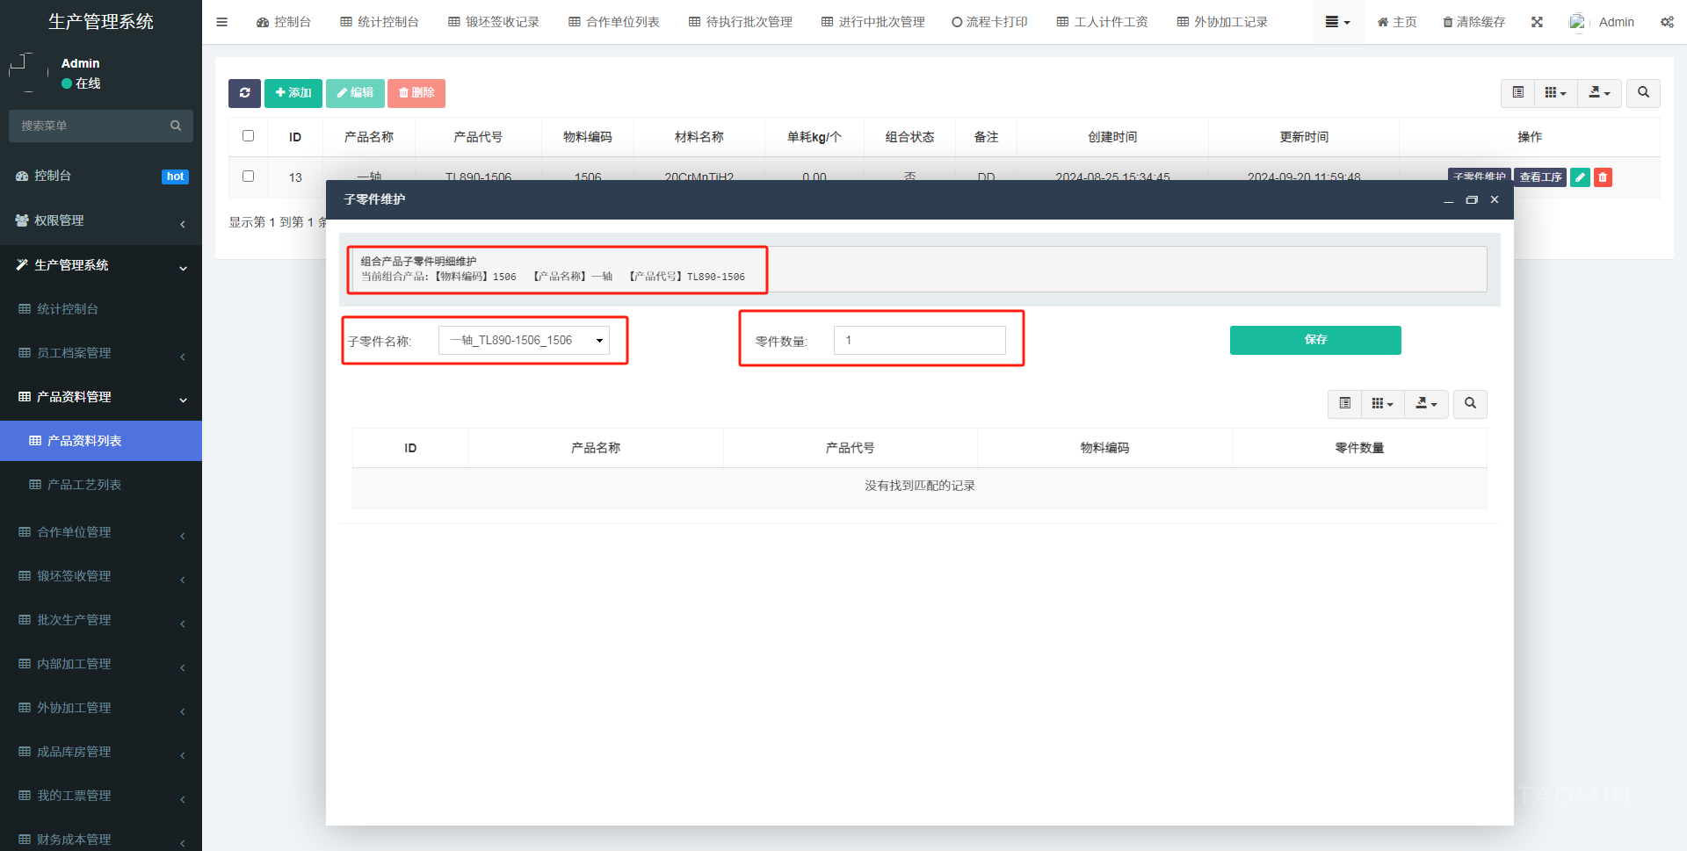
Task: Tick the checkbox for row ID 13
Action: 248,177
